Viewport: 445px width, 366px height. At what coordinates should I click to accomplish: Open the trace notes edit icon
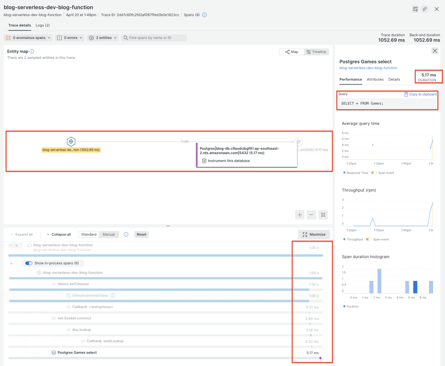point(416,9)
